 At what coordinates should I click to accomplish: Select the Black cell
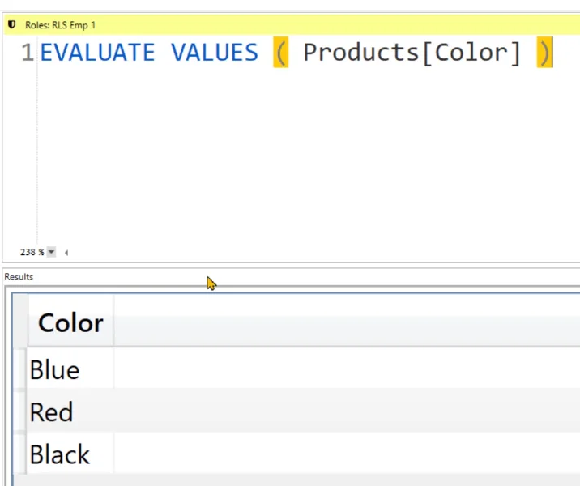tap(70, 454)
